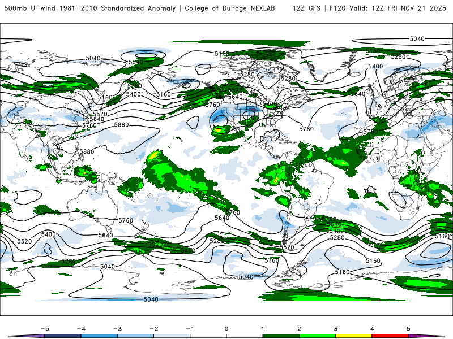Select the dark green 1 to 2 colorbar segment

pos(281,336)
